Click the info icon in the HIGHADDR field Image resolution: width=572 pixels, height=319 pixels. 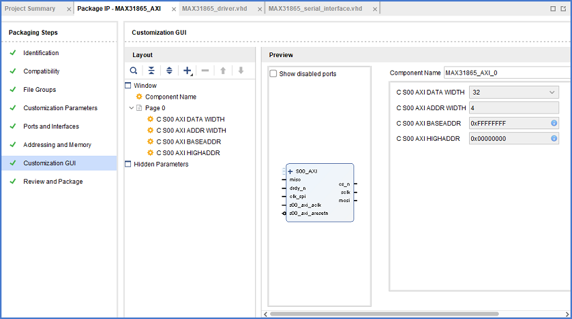click(554, 139)
